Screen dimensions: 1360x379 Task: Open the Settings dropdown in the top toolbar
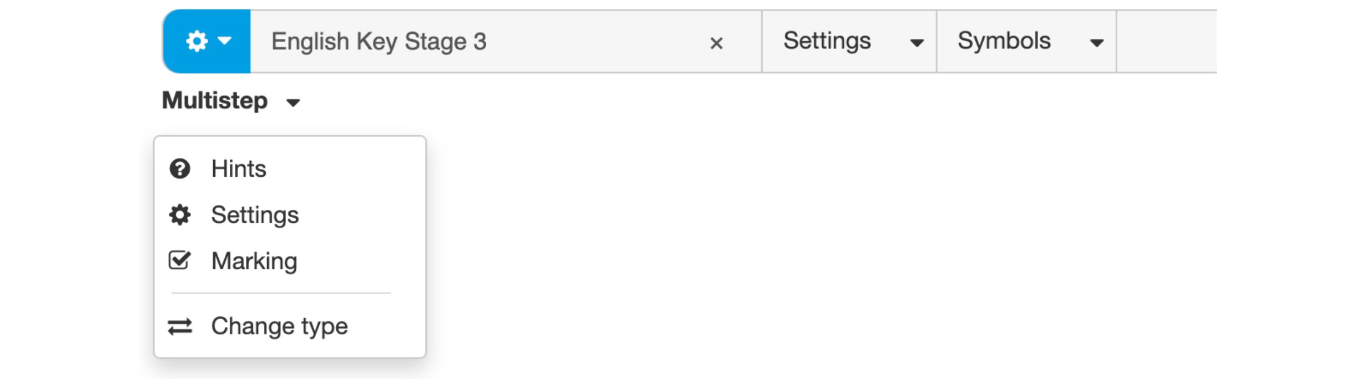click(827, 41)
